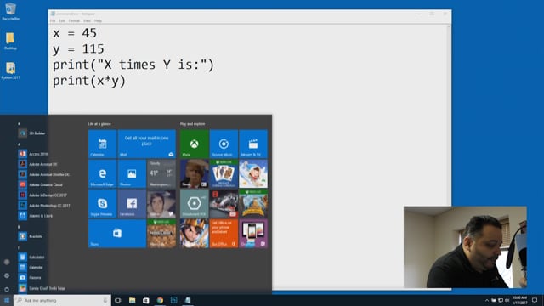Launch Candy Crush Soda Saga from list
This screenshot has width=544, height=306.
pyautogui.click(x=48, y=288)
